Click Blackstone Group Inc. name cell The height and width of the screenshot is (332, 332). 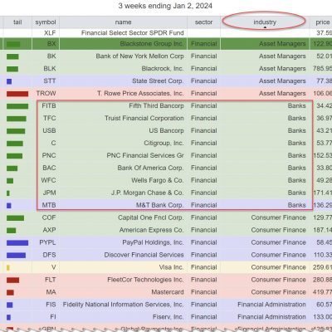152,44
